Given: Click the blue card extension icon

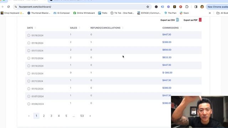Looking at the screenshot, I should [162, 7].
